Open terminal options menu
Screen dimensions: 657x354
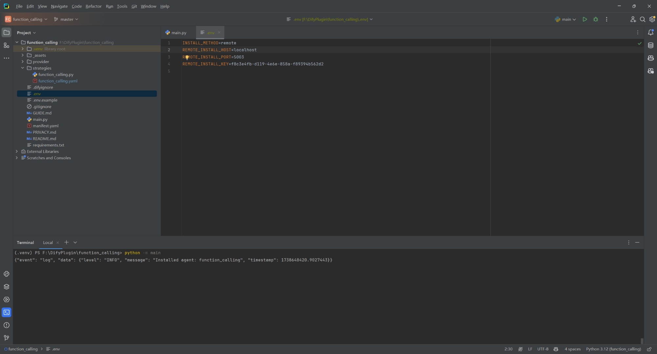click(629, 242)
